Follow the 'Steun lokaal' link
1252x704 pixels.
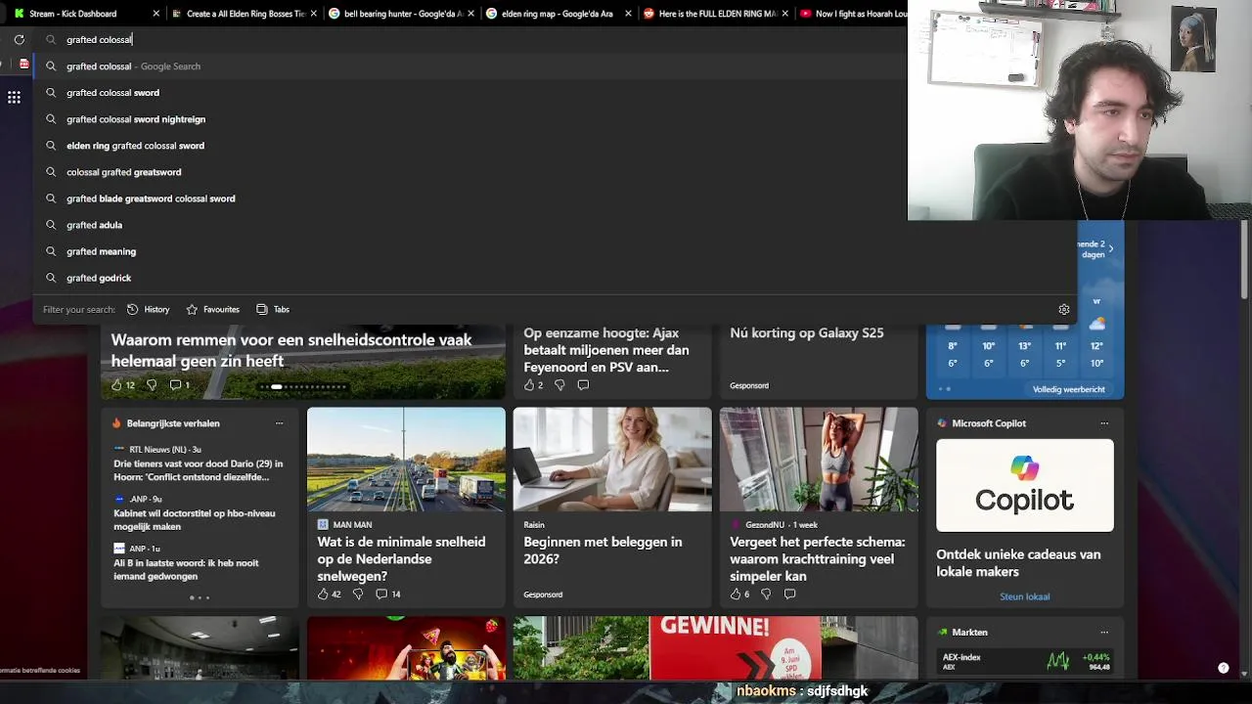[x=1024, y=596]
